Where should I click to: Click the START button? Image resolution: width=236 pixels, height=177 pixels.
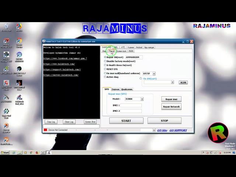126,121
